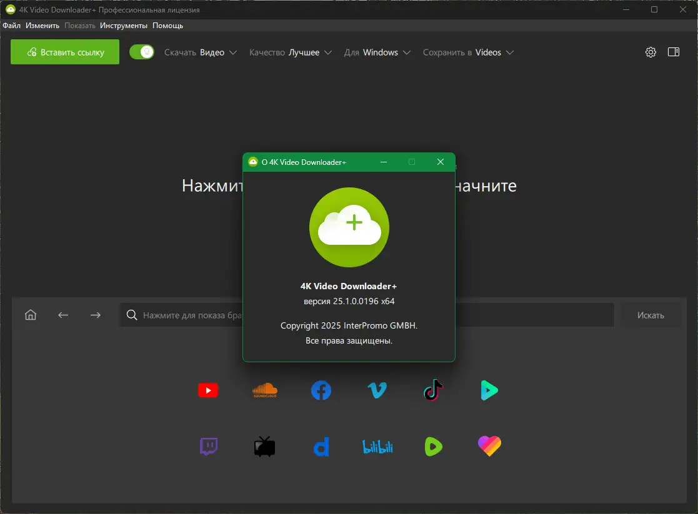Open the Изменить menu

[42, 26]
